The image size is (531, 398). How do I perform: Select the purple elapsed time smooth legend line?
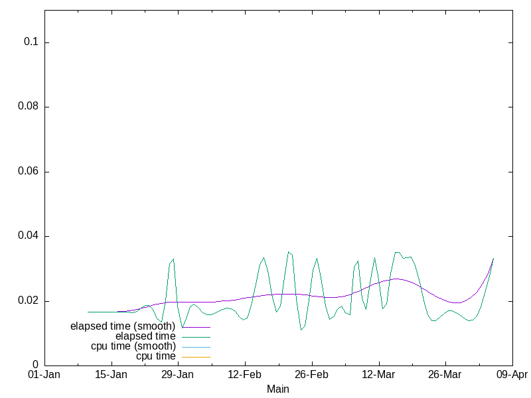pyautogui.click(x=196, y=327)
